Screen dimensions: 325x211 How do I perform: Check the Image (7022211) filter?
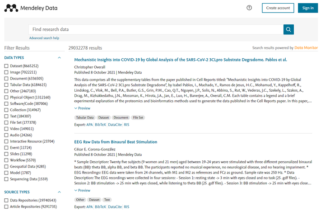(x=6, y=72)
